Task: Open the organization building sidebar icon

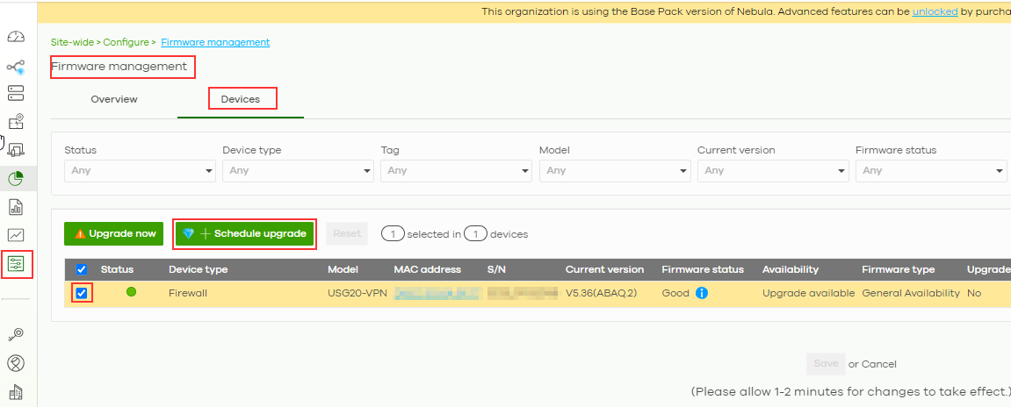Action: (x=16, y=391)
